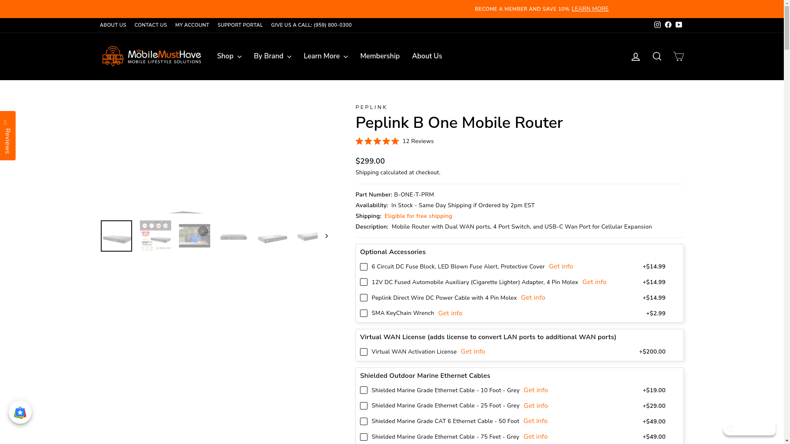
Task: Open the Shipping policy link
Action: [367, 173]
